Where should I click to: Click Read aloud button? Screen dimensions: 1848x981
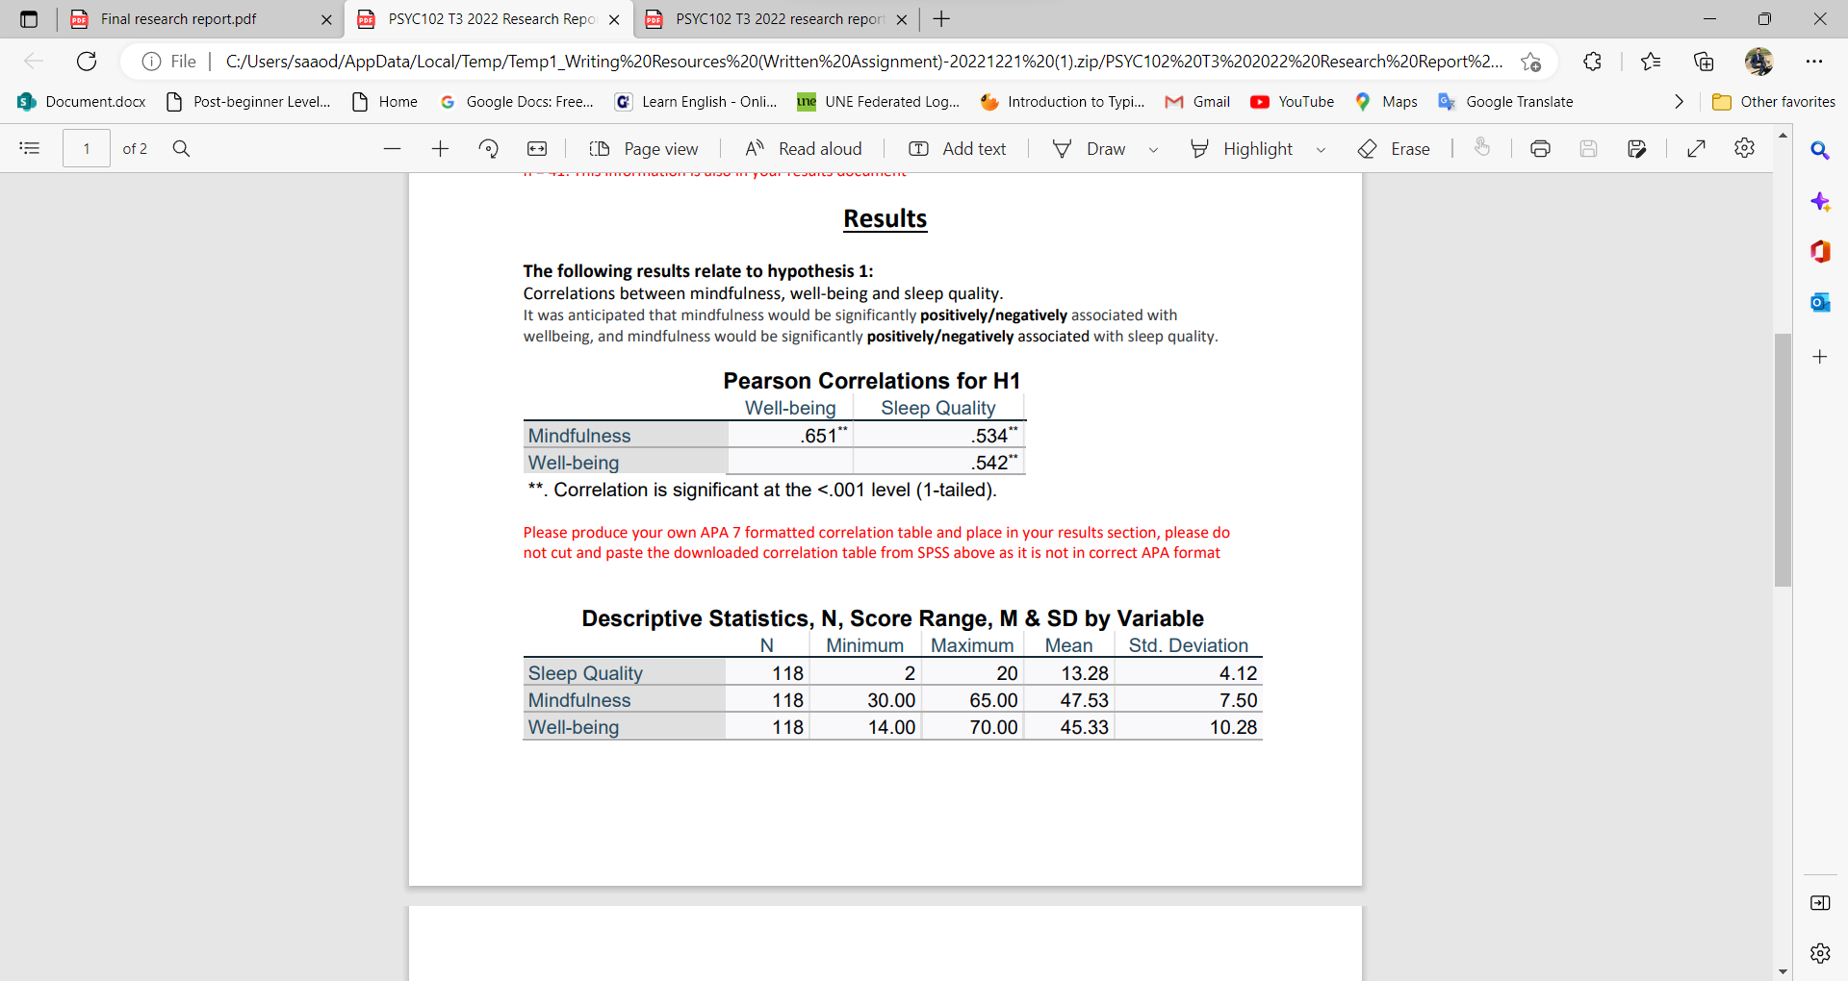[x=804, y=148]
